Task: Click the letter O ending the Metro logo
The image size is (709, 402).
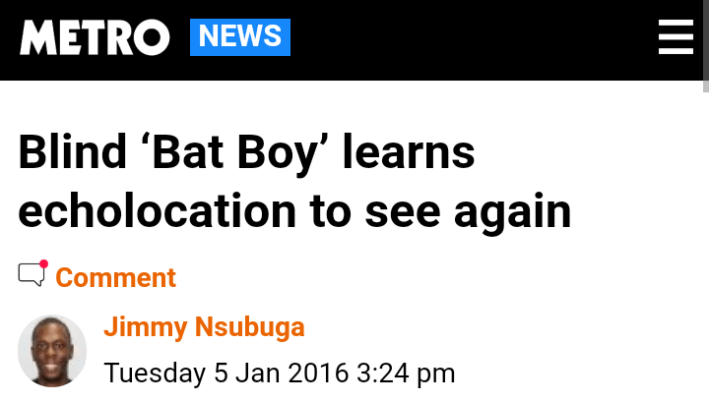Action: click(151, 38)
